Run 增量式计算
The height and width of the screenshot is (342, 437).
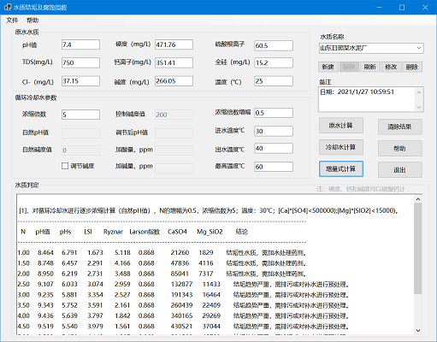coord(341,168)
